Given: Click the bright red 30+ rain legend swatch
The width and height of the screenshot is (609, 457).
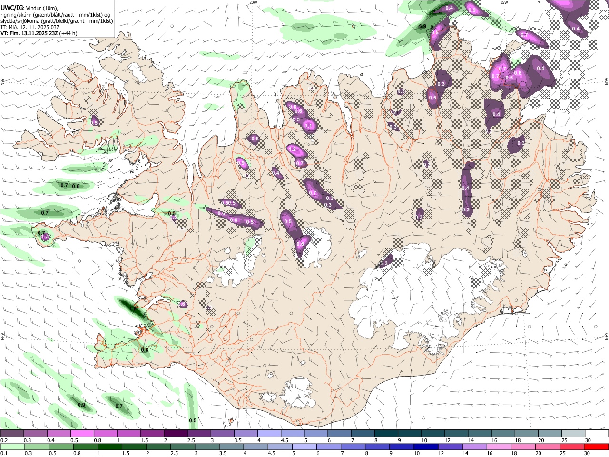Looking at the screenshot, I should [596, 447].
